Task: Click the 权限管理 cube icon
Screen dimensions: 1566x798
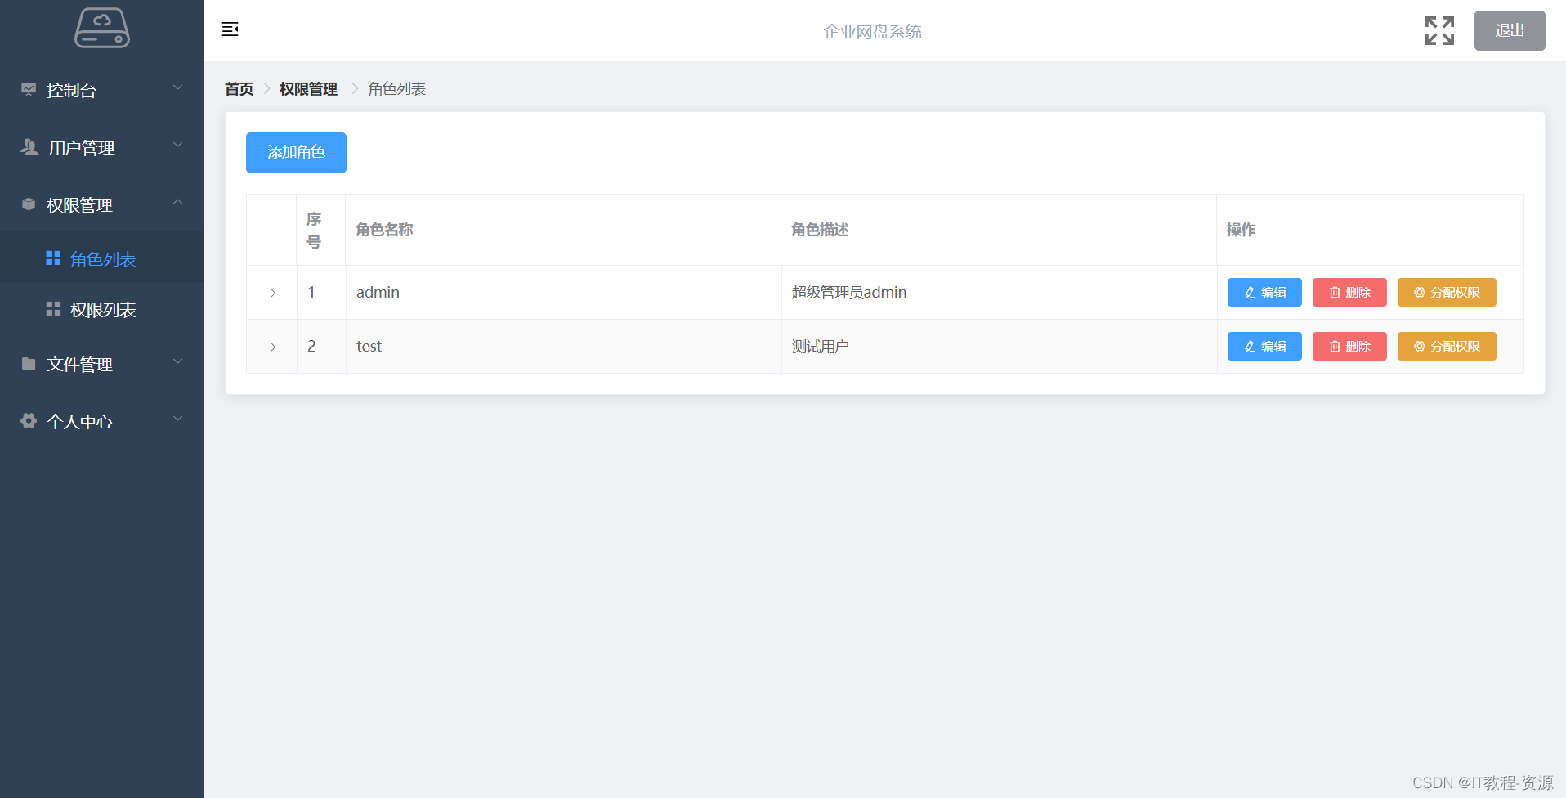Action: click(29, 204)
